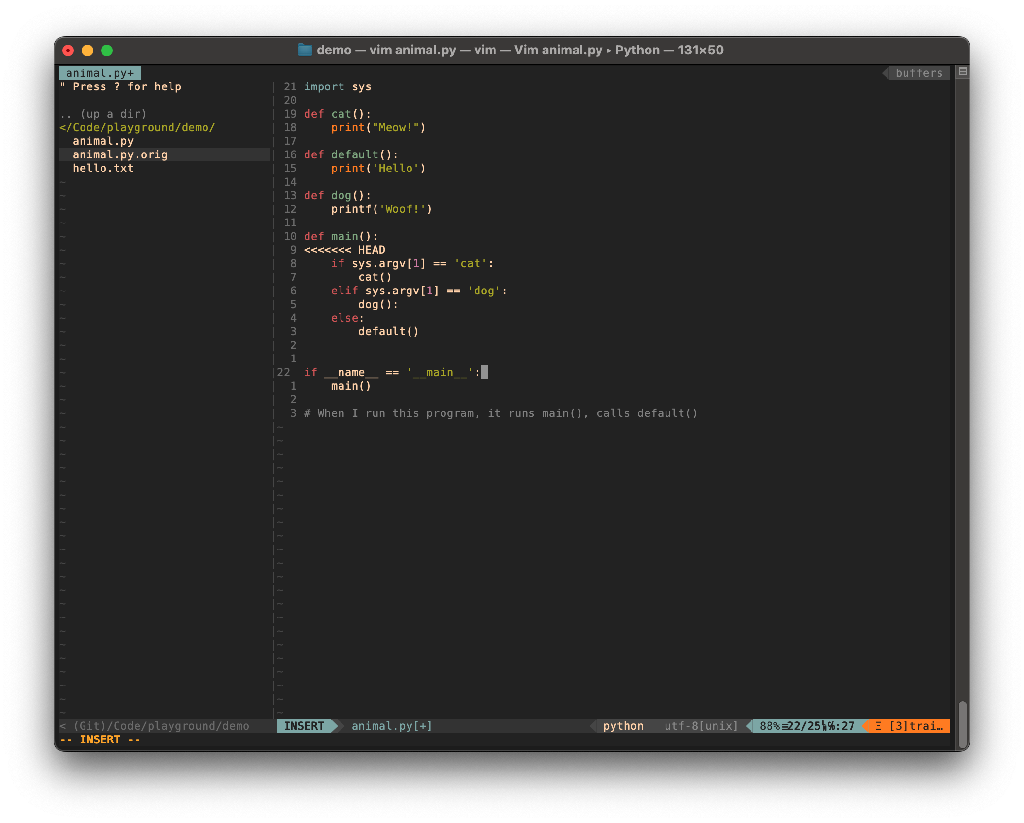Click the line number segment 22/25
The width and height of the screenshot is (1024, 823).
click(808, 726)
